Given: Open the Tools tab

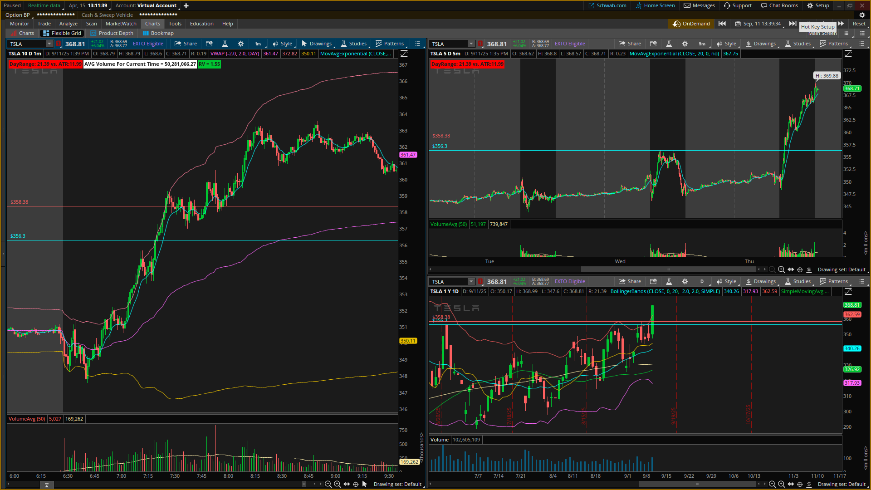Looking at the screenshot, I should coord(175,24).
